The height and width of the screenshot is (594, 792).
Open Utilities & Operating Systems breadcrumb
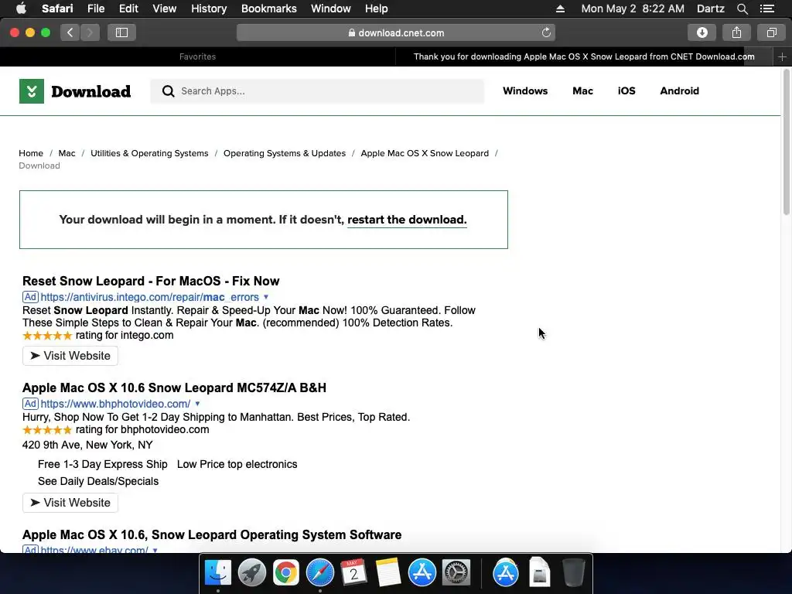tap(149, 153)
